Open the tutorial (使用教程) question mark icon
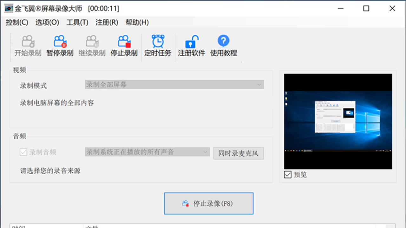 [x=224, y=41]
